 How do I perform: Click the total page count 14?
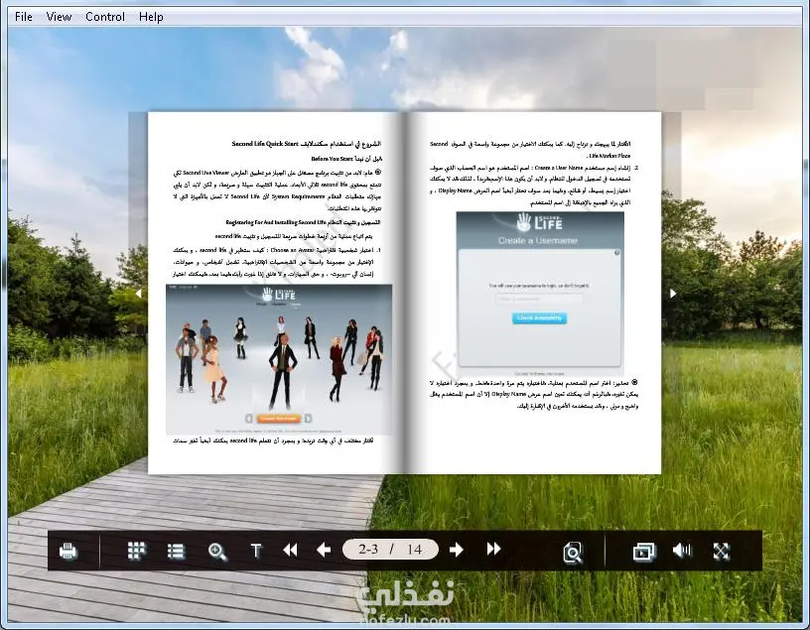414,549
